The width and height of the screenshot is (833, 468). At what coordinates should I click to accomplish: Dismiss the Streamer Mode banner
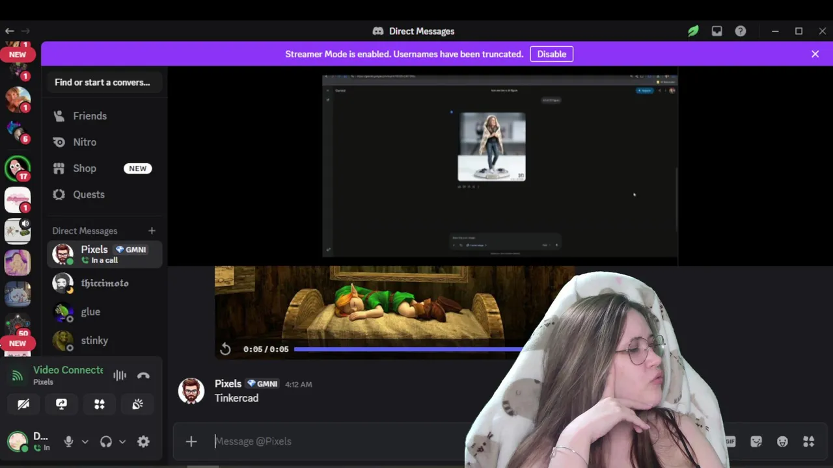pyautogui.click(x=815, y=54)
